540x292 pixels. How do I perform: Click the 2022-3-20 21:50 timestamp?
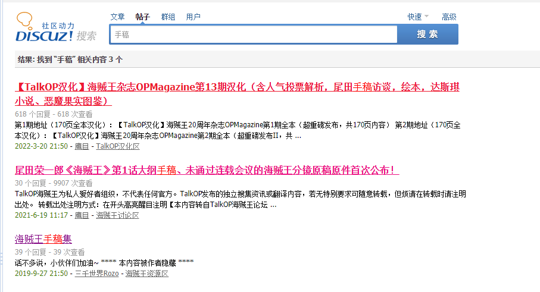click(41, 146)
